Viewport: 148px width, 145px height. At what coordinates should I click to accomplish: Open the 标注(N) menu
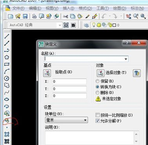pyautogui.click(x=137, y=8)
